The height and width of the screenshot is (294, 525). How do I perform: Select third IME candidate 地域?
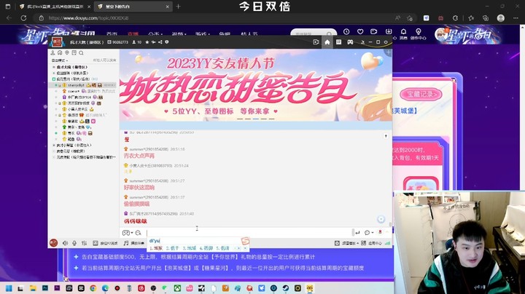click(x=190, y=248)
